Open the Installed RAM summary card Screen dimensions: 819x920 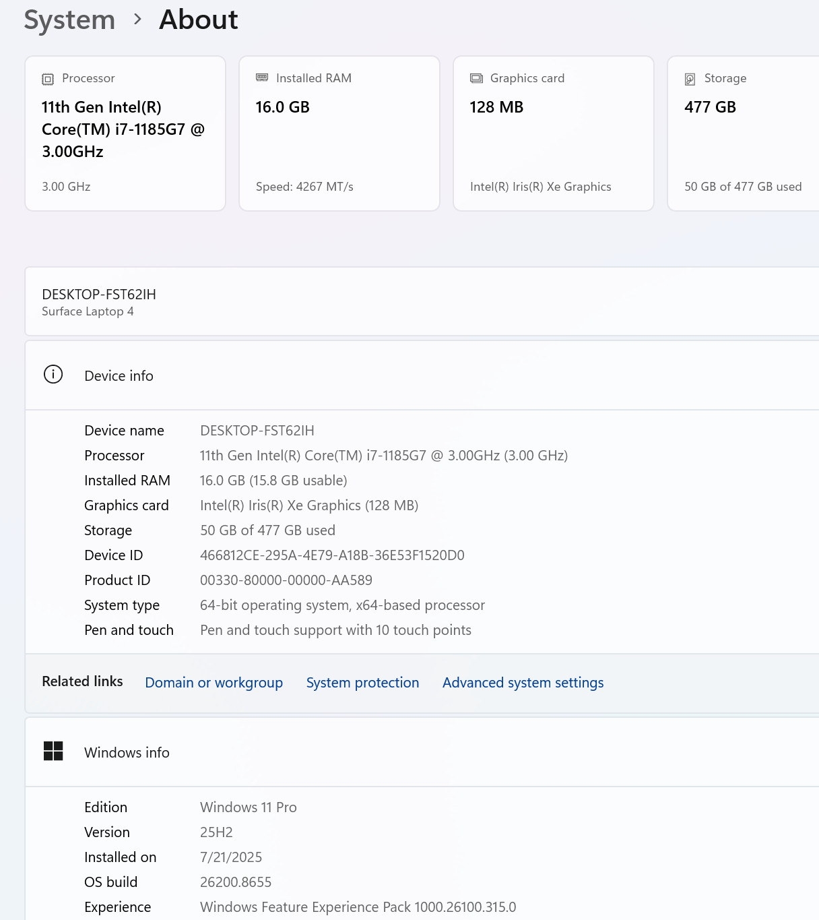pyautogui.click(x=339, y=133)
